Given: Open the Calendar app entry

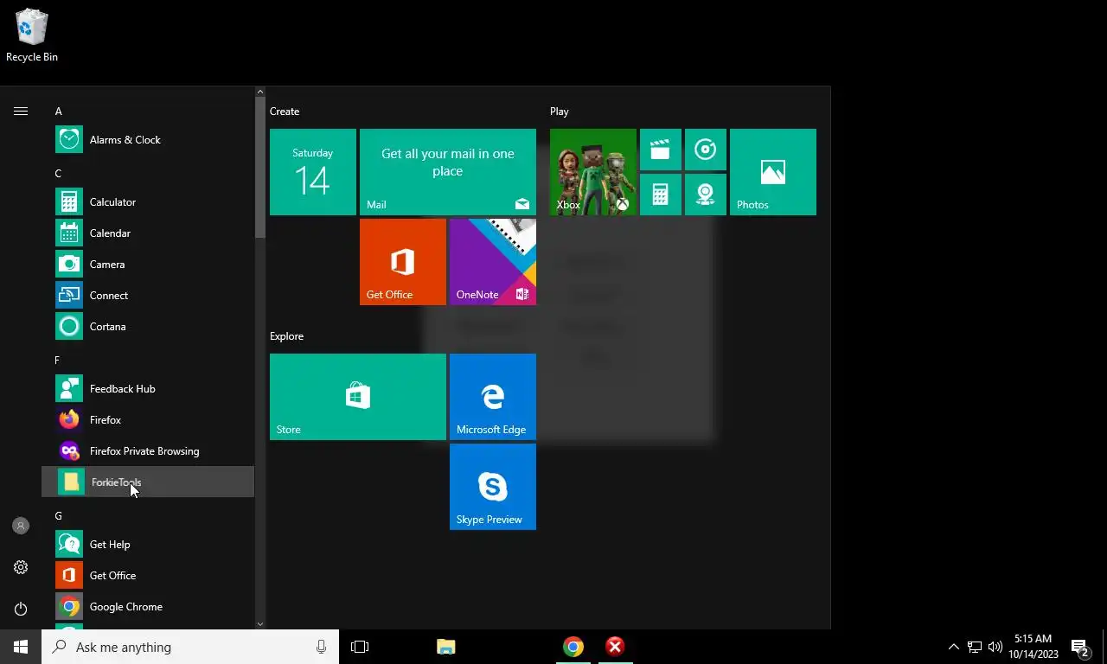Looking at the screenshot, I should point(148,233).
